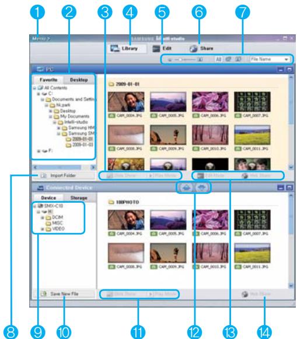
Task: Click Web Share in PC panel
Action: 257,175
